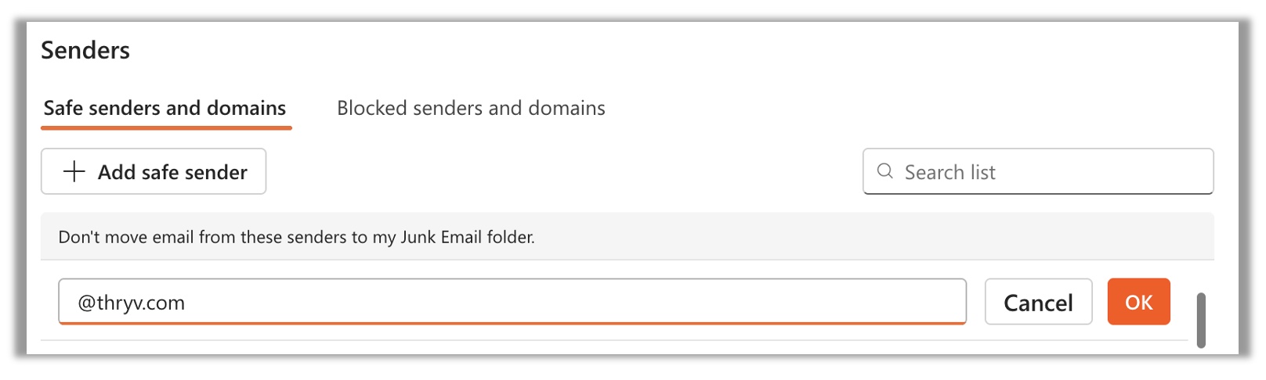Image resolution: width=1266 pixels, height=380 pixels.
Task: Switch to Blocked senders and domains tab
Action: [x=471, y=108]
